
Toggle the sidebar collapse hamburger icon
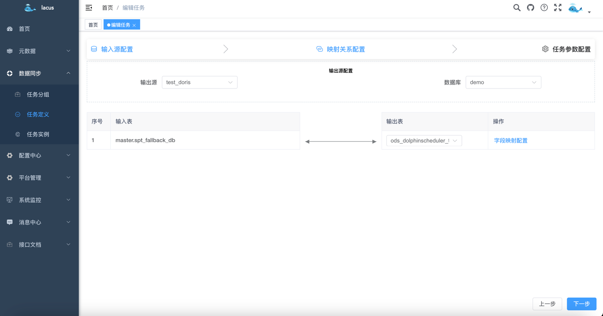tap(89, 8)
